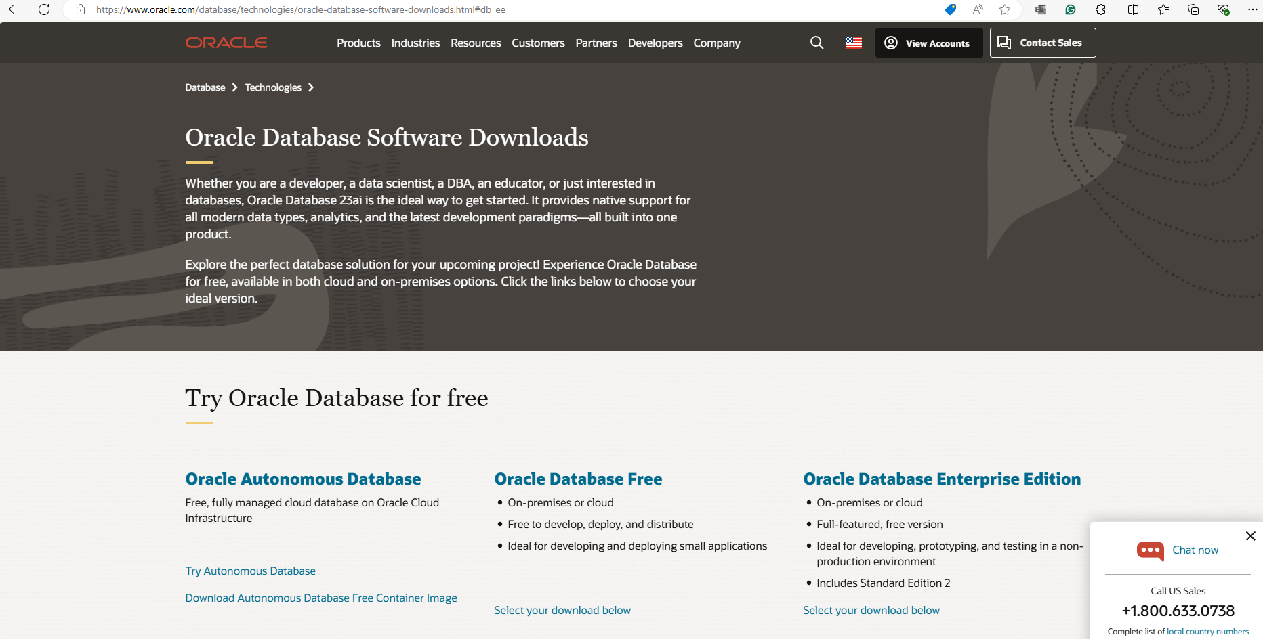Select the United States flag region selector
This screenshot has width=1263, height=639.
pyautogui.click(x=853, y=42)
